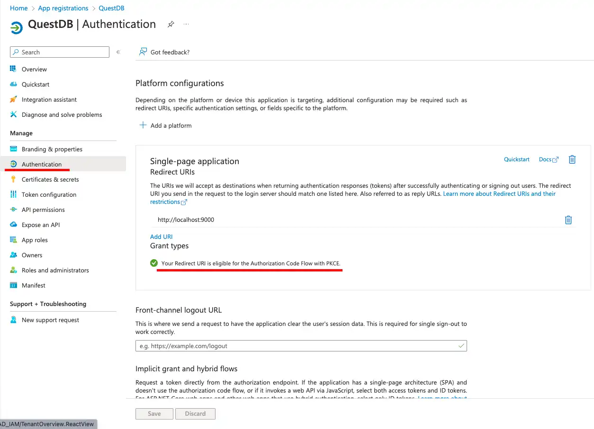Image resolution: width=594 pixels, height=429 pixels.
Task: Navigate to App registrations breadcrumb
Action: pyautogui.click(x=63, y=8)
